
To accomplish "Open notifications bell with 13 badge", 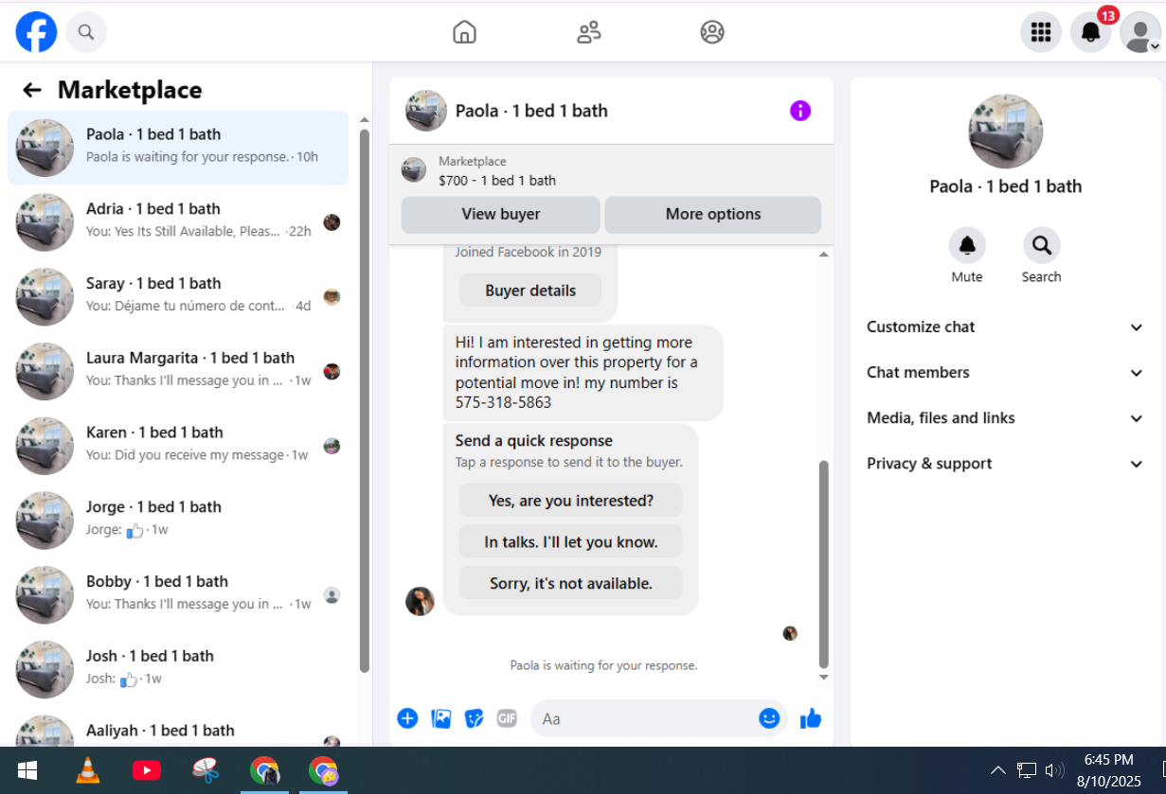I will click(1091, 32).
